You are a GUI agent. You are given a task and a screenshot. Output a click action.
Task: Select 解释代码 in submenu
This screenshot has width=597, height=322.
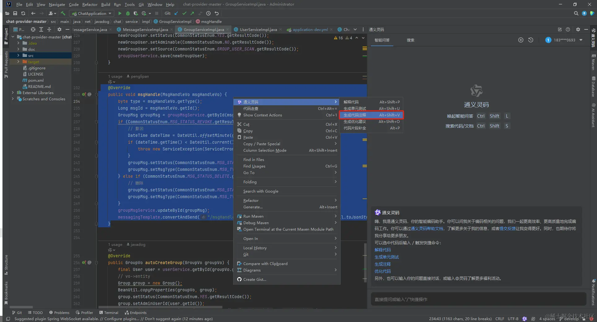click(372, 102)
